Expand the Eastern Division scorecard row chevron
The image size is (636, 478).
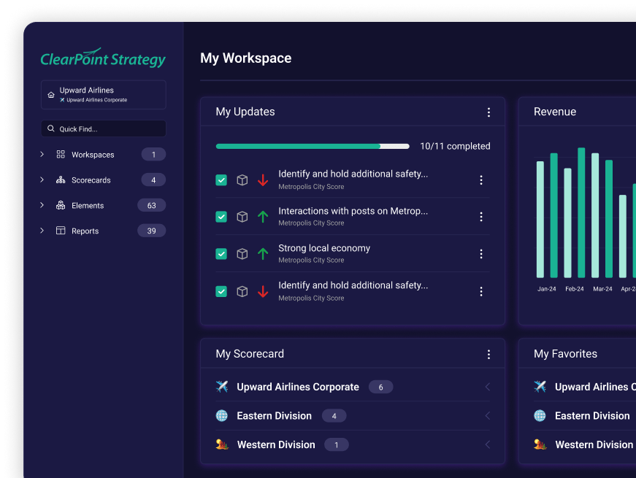point(488,415)
